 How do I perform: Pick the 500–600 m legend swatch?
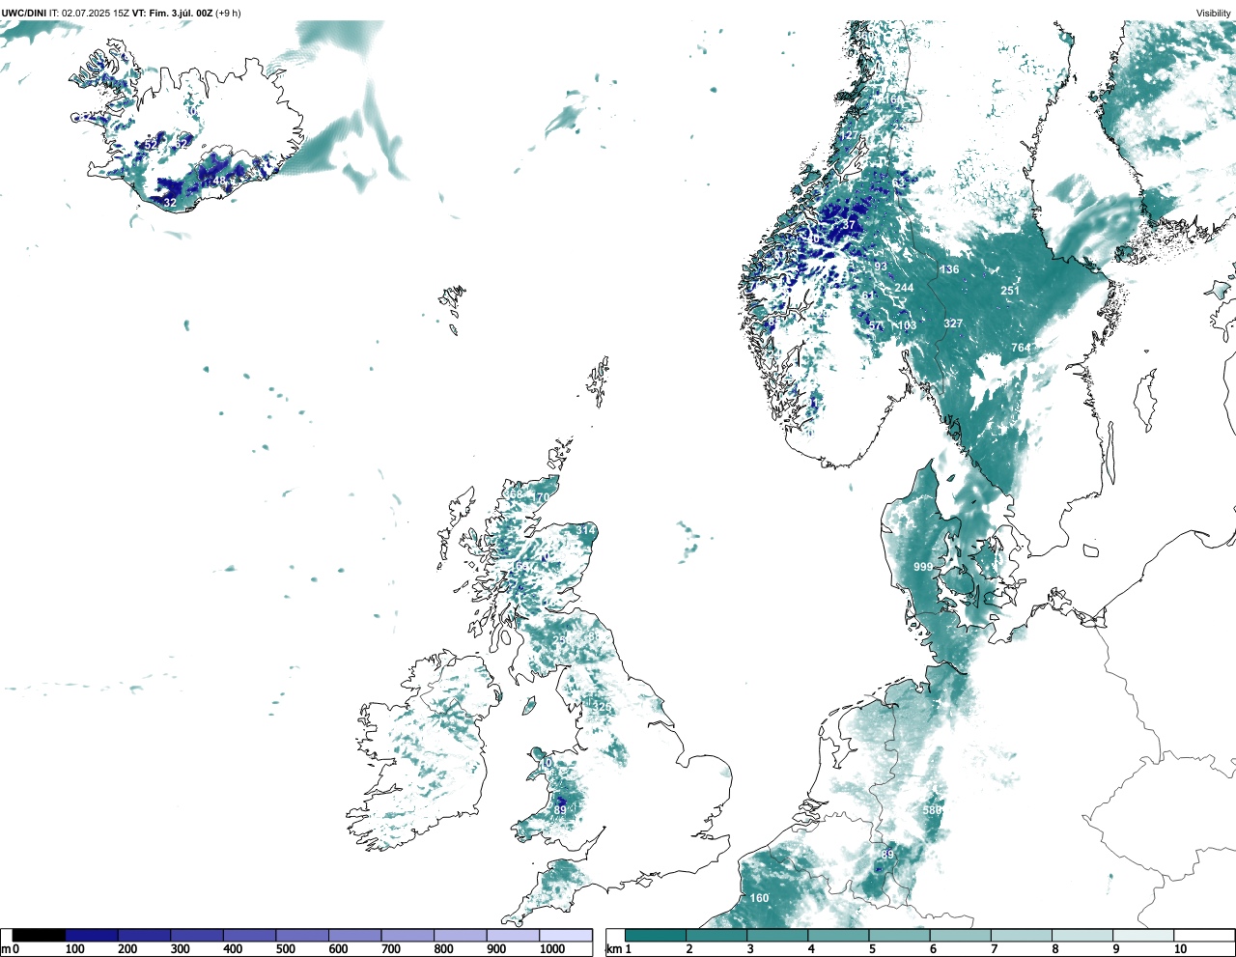tap(302, 936)
